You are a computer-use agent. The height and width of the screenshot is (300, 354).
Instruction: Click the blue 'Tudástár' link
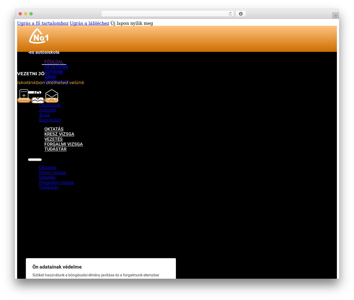pyautogui.click(x=49, y=187)
